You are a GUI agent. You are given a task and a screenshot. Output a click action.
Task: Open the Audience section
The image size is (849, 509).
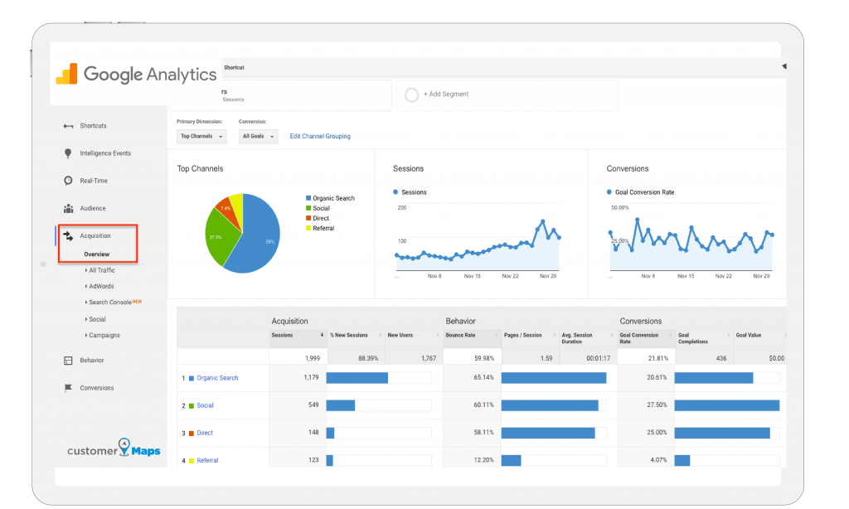[x=93, y=208]
